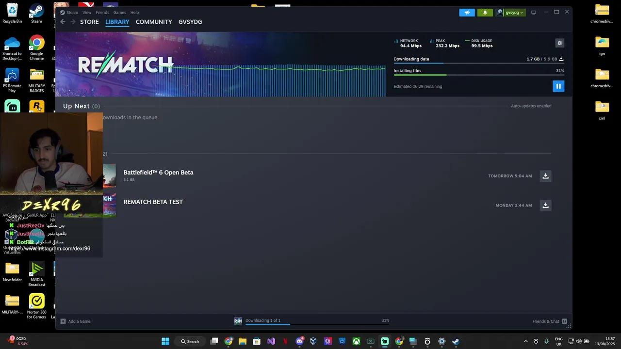The height and width of the screenshot is (349, 621).
Task: Open the Help menu
Action: (135, 13)
